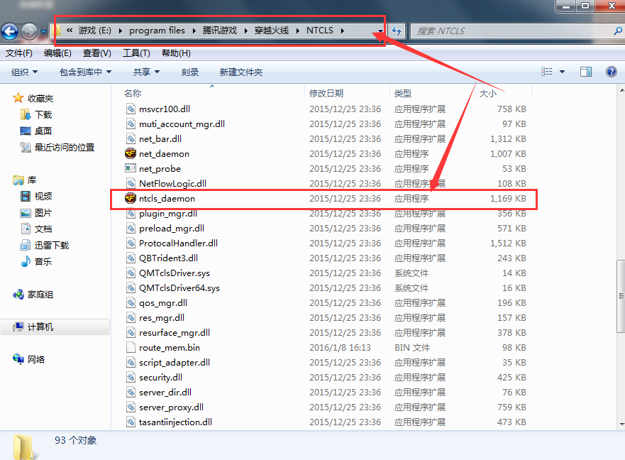Click the 腾讯游戏 breadcrumb
625x460 pixels.
point(220,31)
